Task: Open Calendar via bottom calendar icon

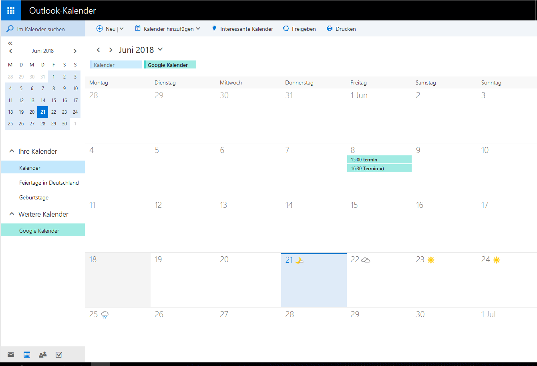Action: click(x=27, y=354)
